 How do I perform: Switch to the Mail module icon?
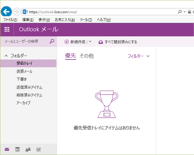pyautogui.click(x=7, y=149)
